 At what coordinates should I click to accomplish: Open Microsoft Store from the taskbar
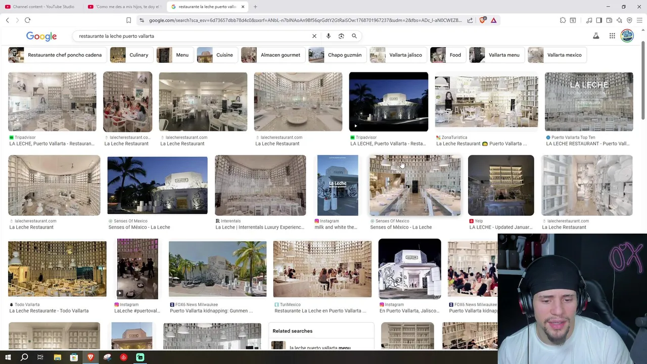click(x=74, y=357)
